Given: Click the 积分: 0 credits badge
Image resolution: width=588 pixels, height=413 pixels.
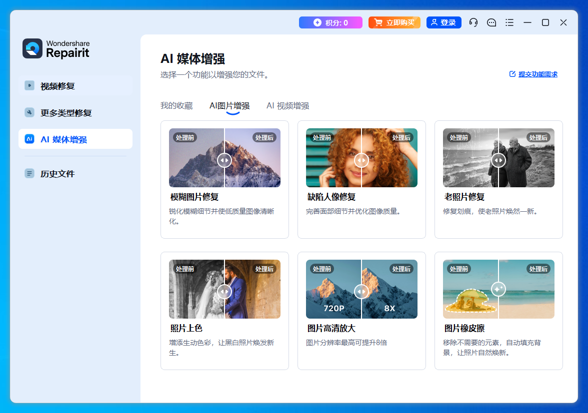Looking at the screenshot, I should point(330,22).
